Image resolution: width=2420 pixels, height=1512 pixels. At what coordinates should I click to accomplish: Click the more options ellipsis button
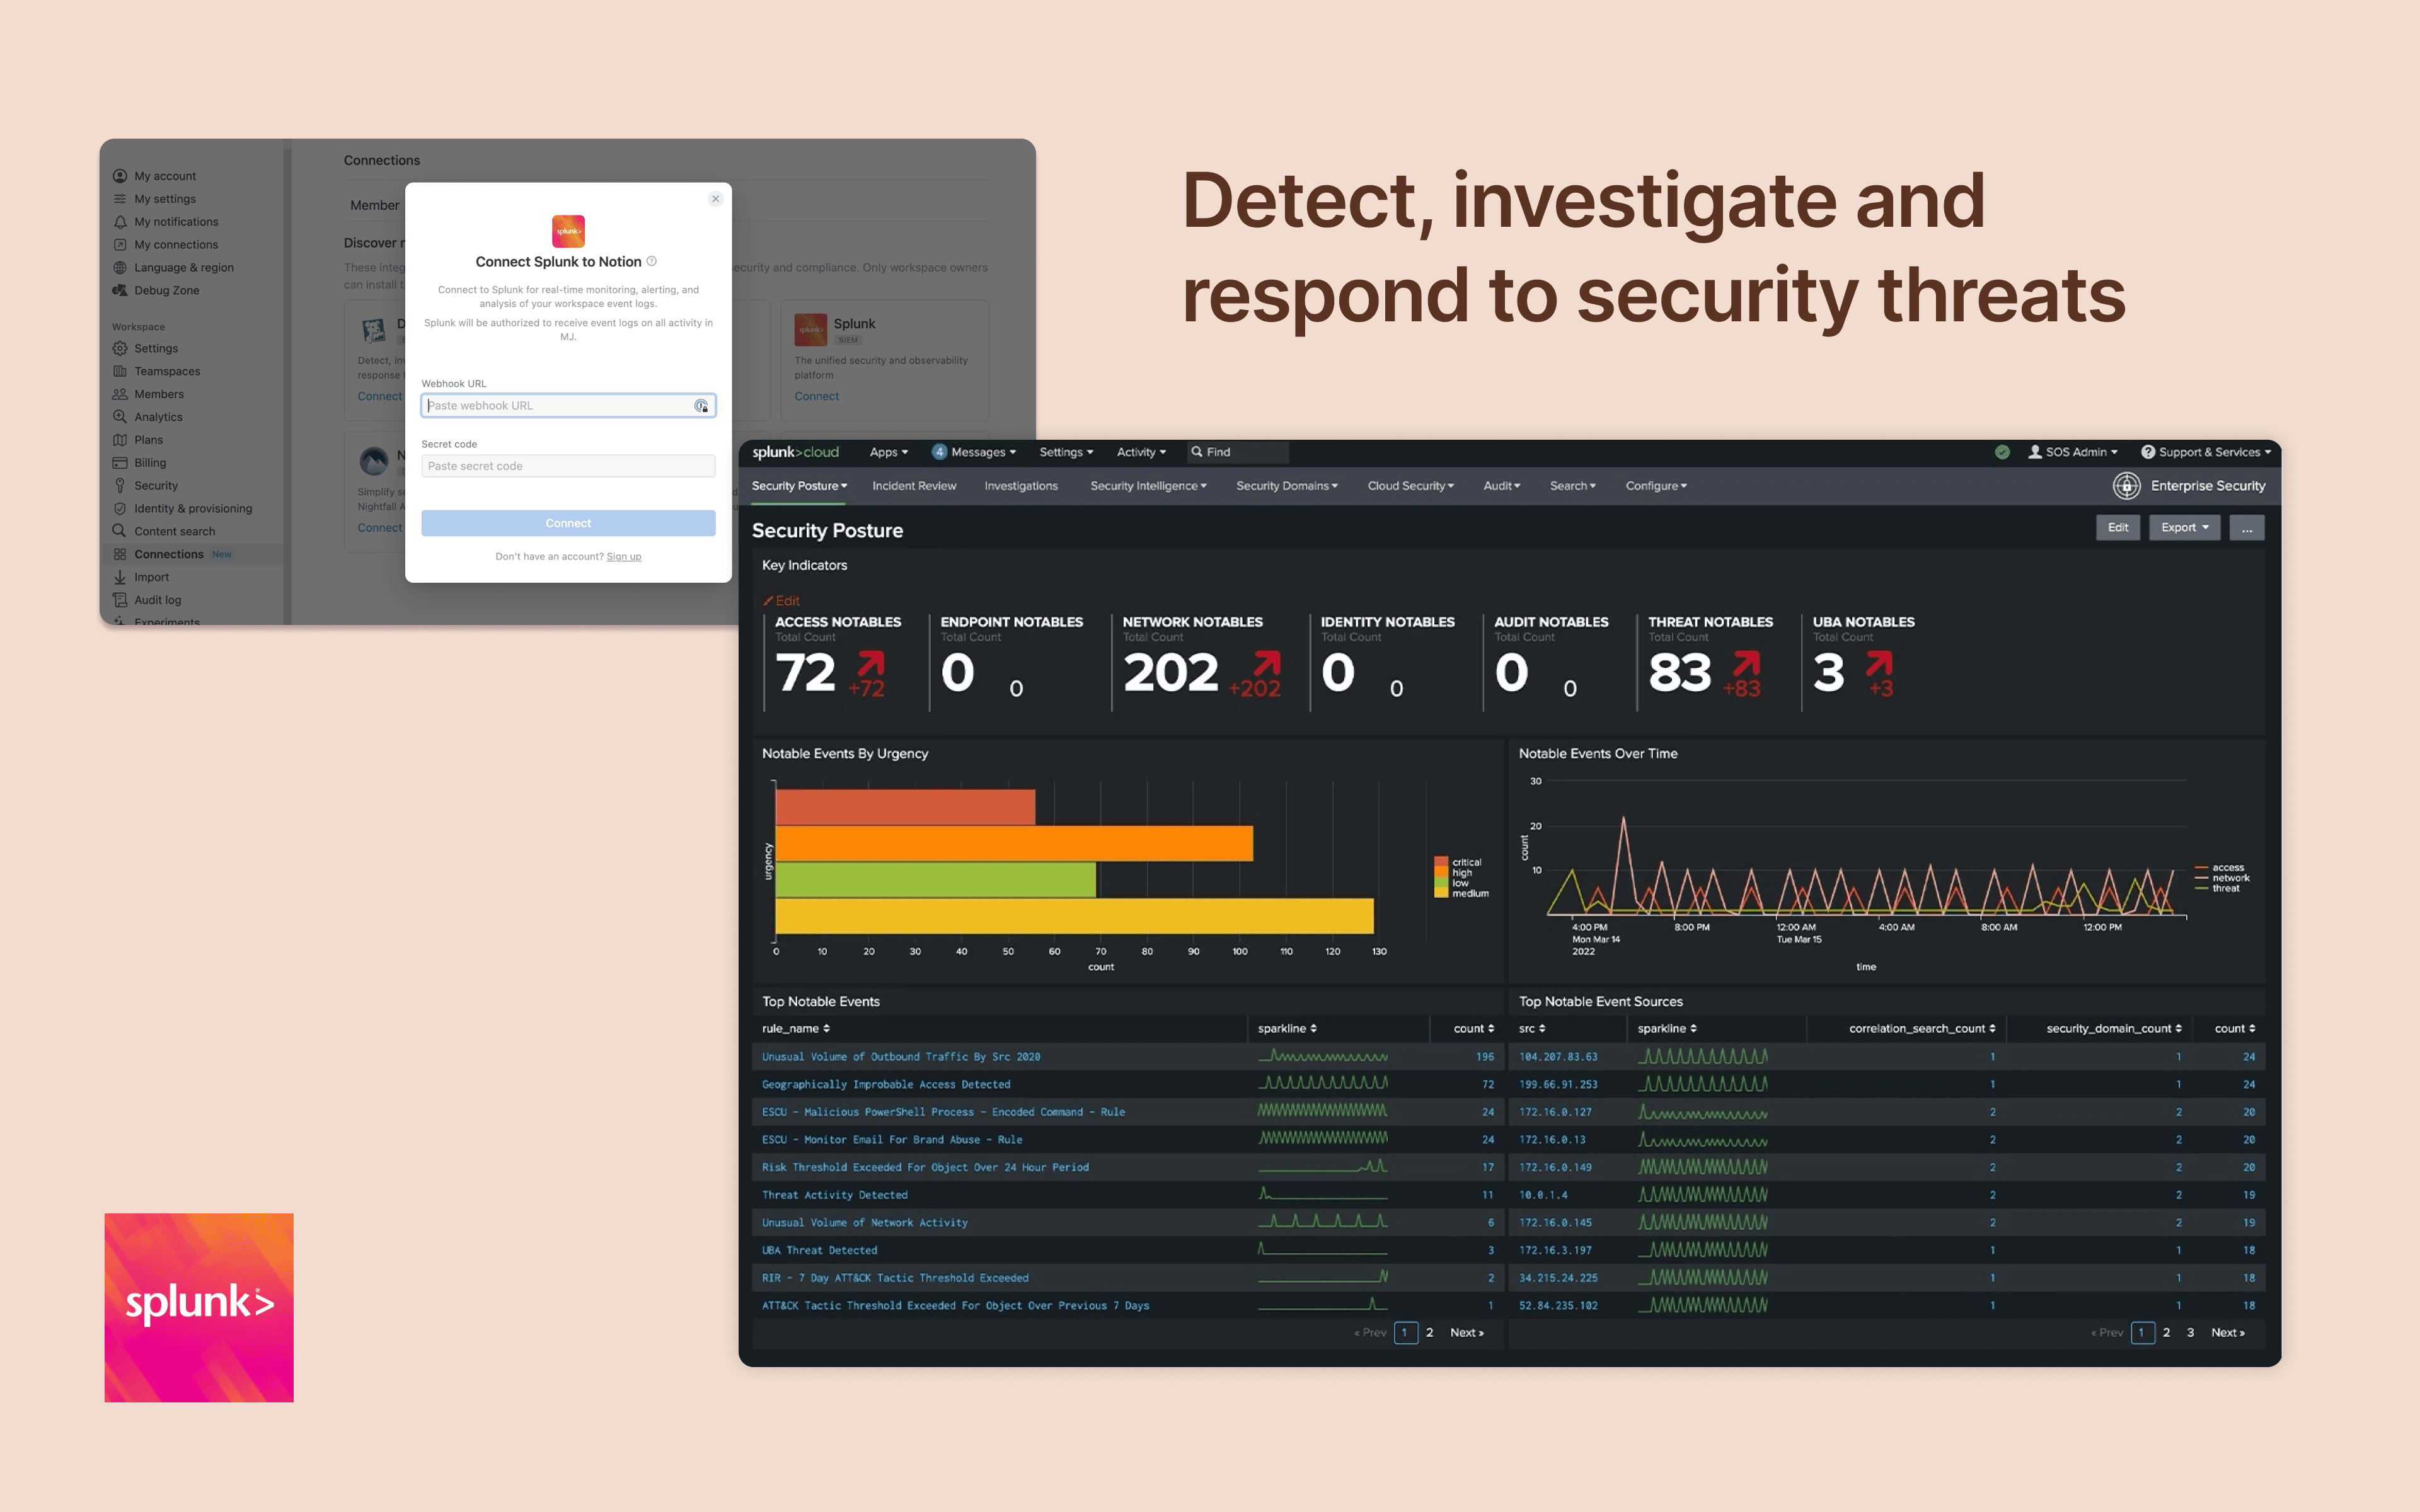coord(2247,528)
